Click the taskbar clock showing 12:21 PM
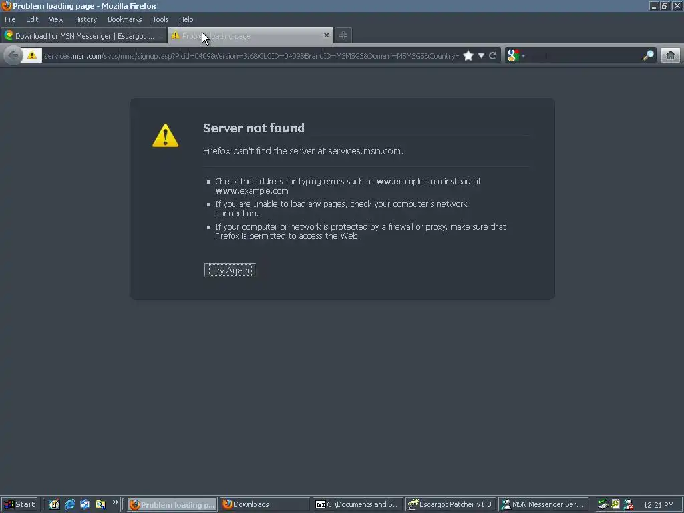The image size is (684, 513). point(659,505)
